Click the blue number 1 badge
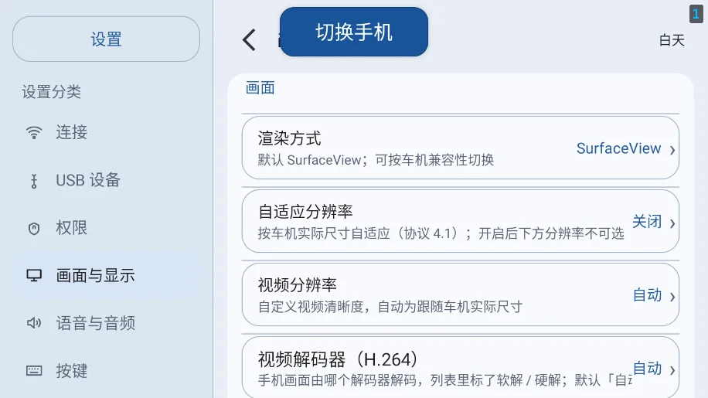The width and height of the screenshot is (708, 398). tap(696, 14)
